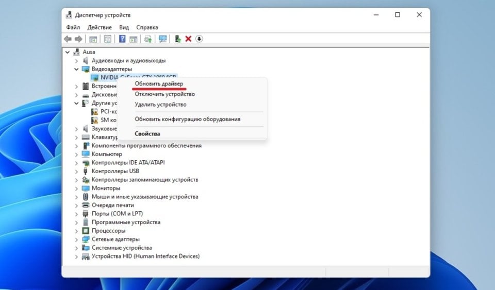The height and width of the screenshot is (290, 495).
Task: Click the black down-arrow disable device icon
Action: pyautogui.click(x=199, y=39)
